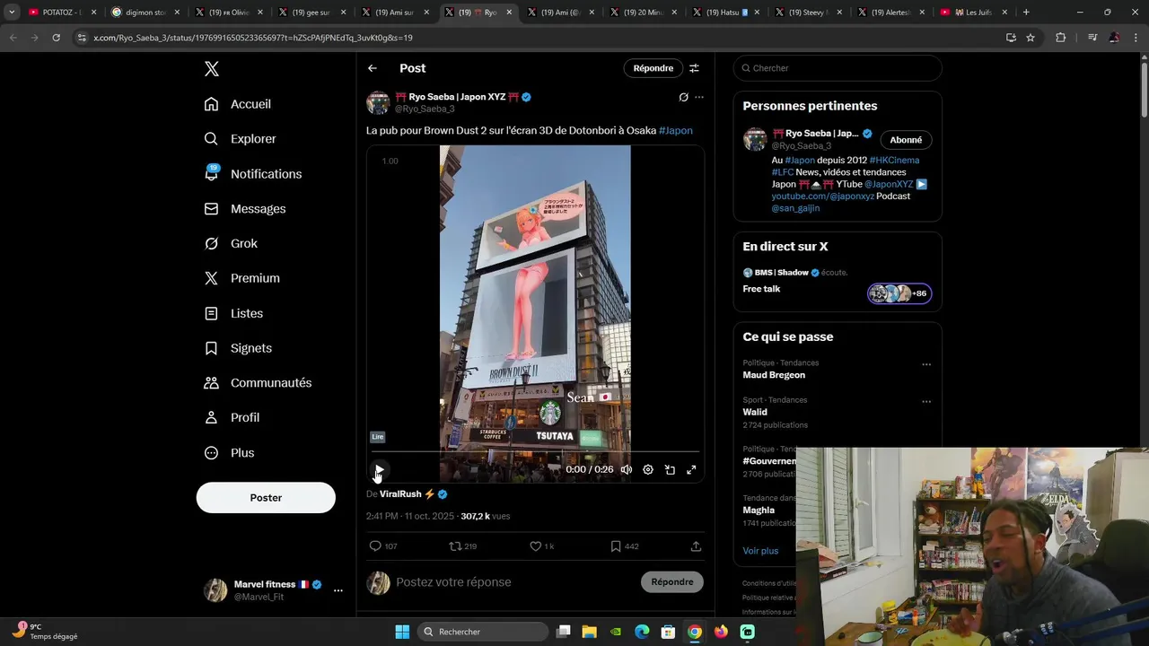The image size is (1149, 646).
Task: Click the video progress bar
Action: point(535,452)
